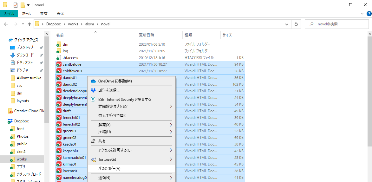Open the address bar history dropdown
Screen dimensions: 372x182
[x=287, y=24]
